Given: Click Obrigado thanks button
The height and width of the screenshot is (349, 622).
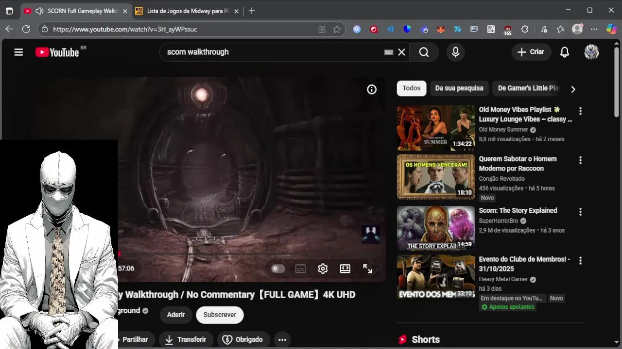Looking at the screenshot, I should pos(243,340).
